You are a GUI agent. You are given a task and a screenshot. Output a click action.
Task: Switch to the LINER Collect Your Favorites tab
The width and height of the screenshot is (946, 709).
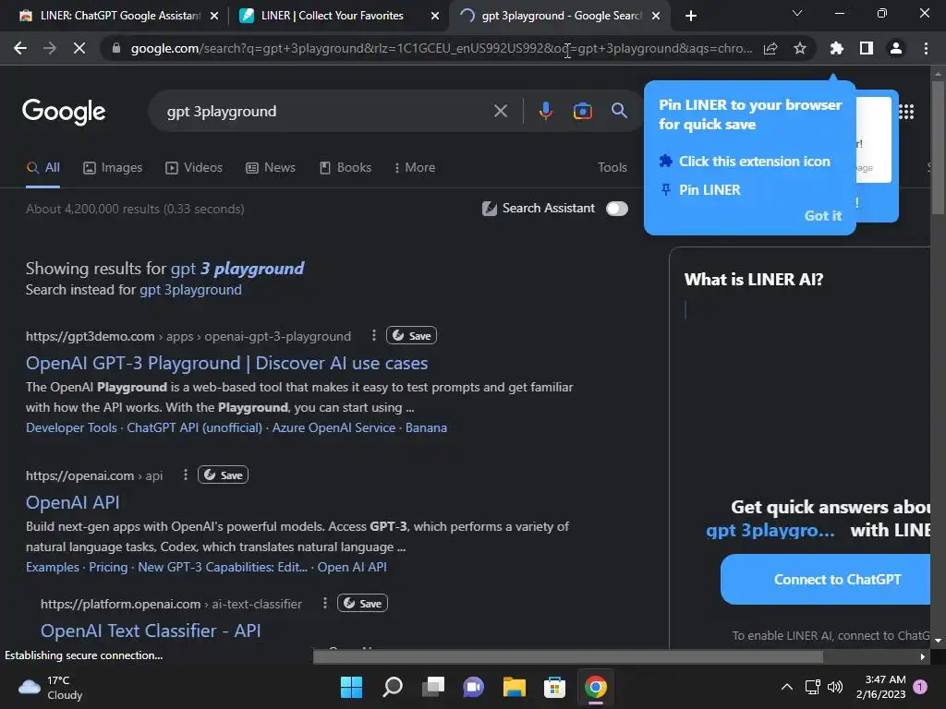[x=332, y=16]
